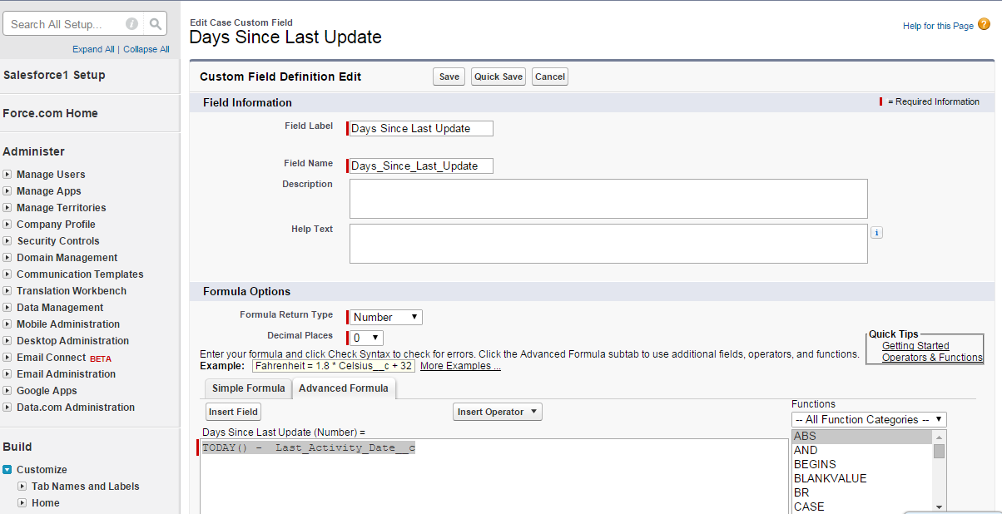Select BLANKVALUE in the Functions list

click(830, 478)
